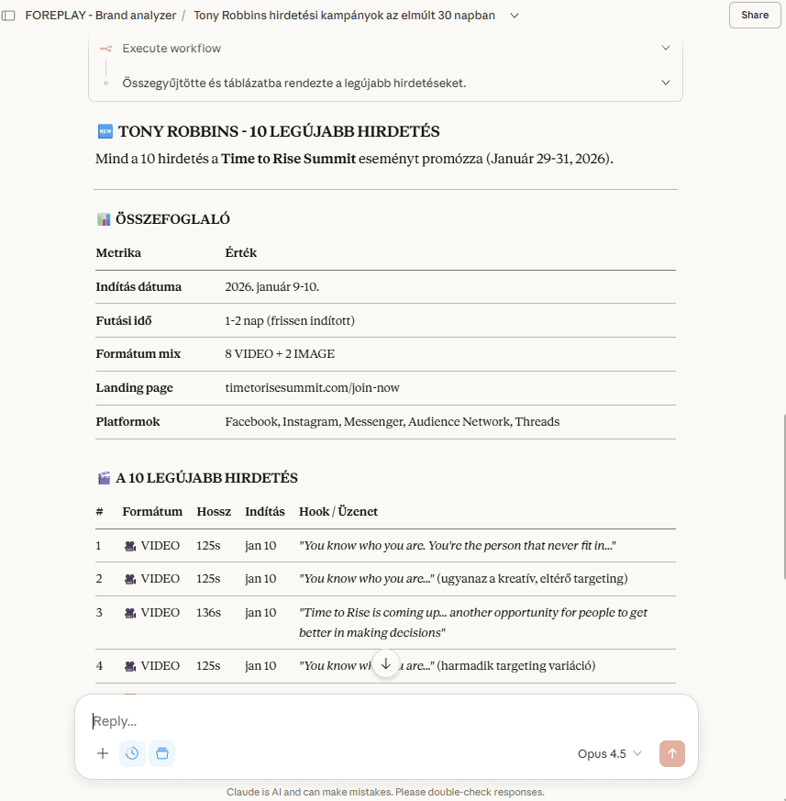Click the Share button

[x=754, y=15]
